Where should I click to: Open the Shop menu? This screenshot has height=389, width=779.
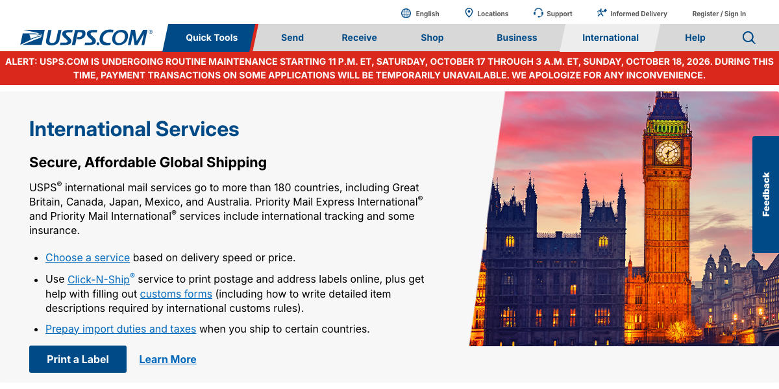click(x=432, y=38)
